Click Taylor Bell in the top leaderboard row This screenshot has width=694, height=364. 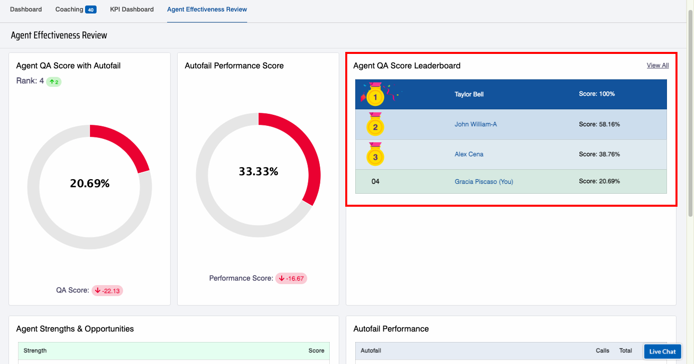(x=469, y=94)
